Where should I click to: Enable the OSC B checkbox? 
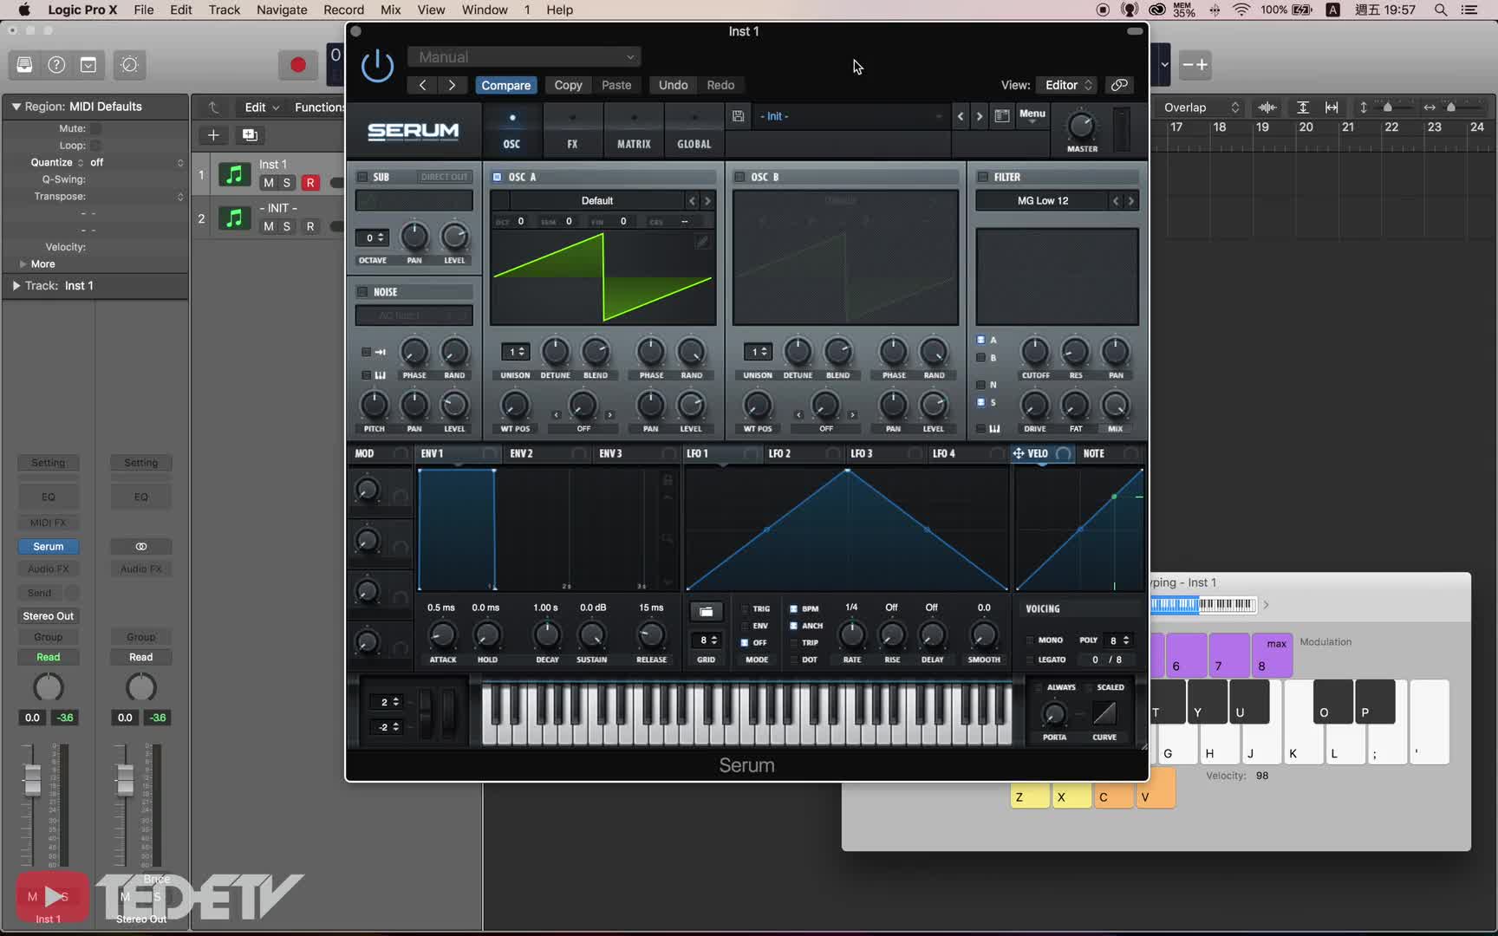pos(739,177)
